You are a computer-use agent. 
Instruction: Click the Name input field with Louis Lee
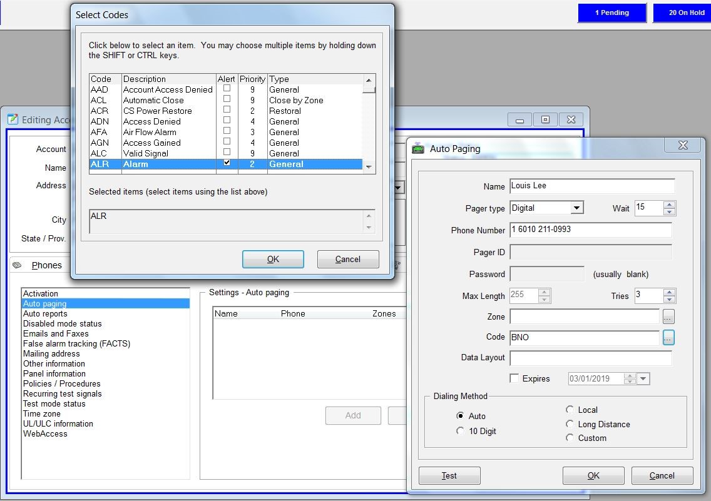pyautogui.click(x=592, y=186)
